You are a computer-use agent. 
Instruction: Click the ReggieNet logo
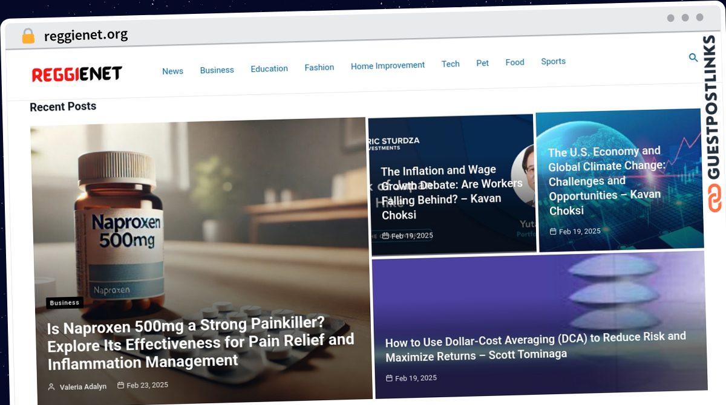(77, 74)
